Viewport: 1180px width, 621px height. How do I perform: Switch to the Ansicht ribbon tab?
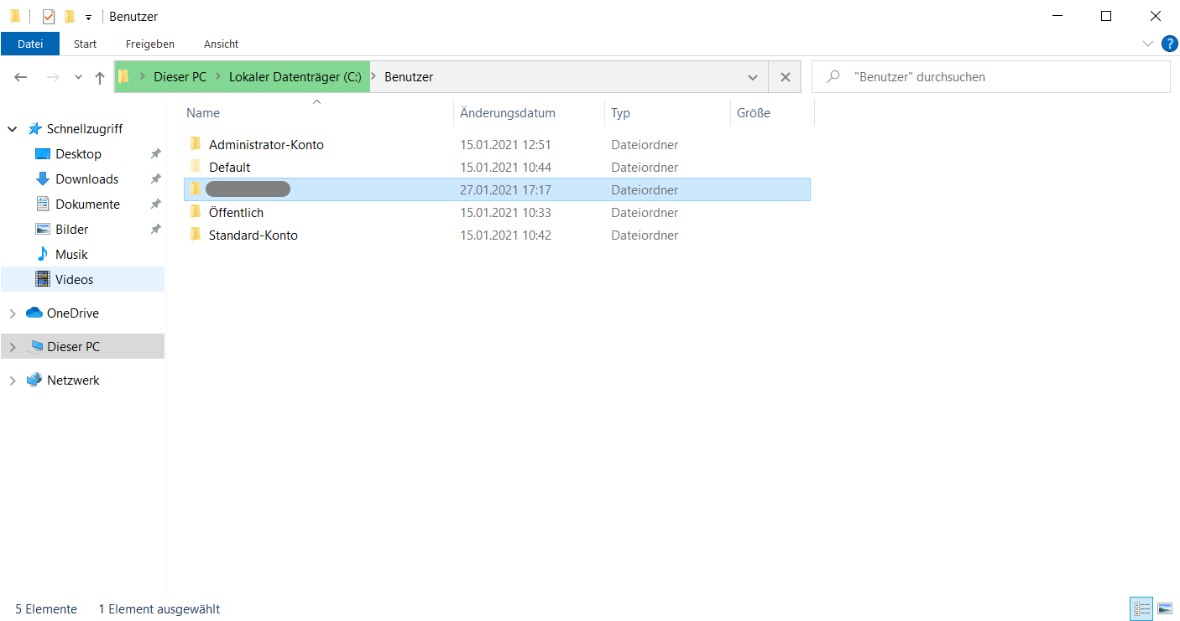tap(222, 44)
